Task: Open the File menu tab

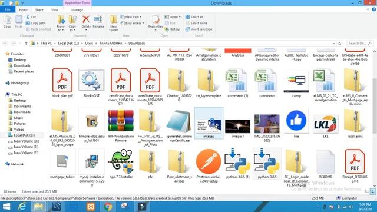Action: [8, 10]
